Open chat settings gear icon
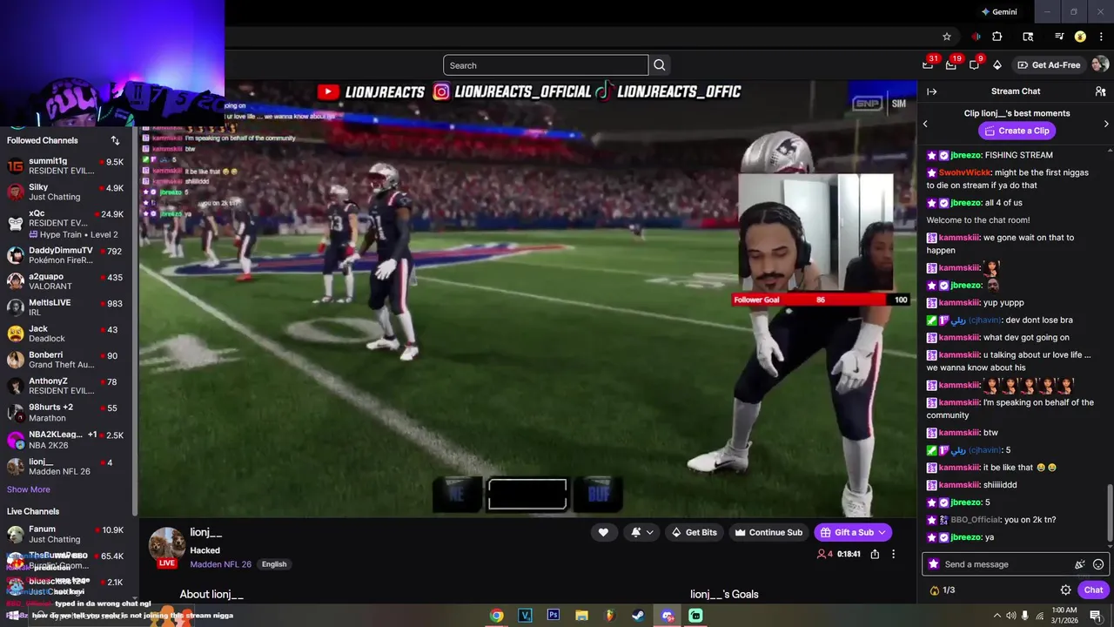 coord(1066,590)
